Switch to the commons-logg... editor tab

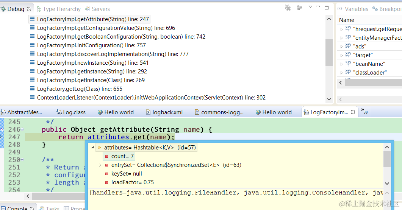click(219, 112)
